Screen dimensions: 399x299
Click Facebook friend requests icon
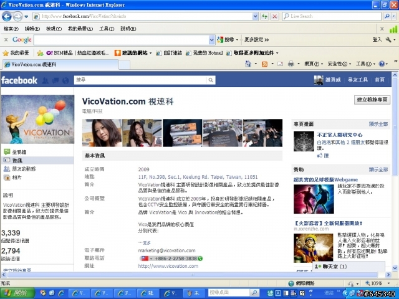(x=46, y=80)
